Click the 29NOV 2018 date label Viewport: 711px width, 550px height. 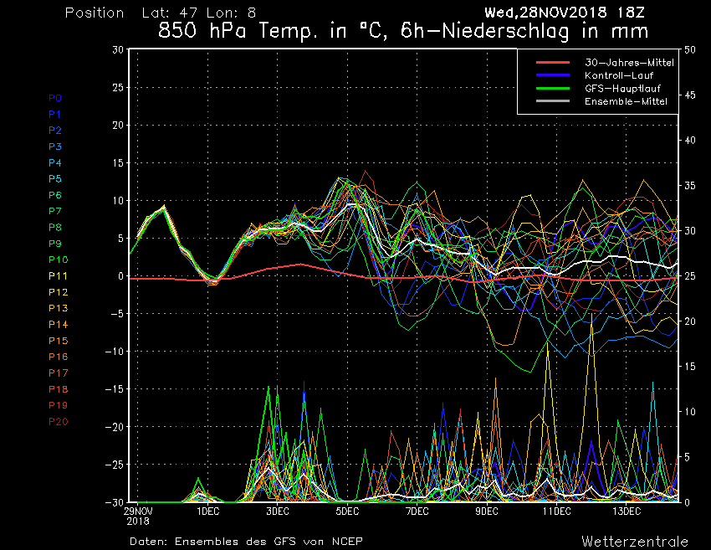coord(139,515)
